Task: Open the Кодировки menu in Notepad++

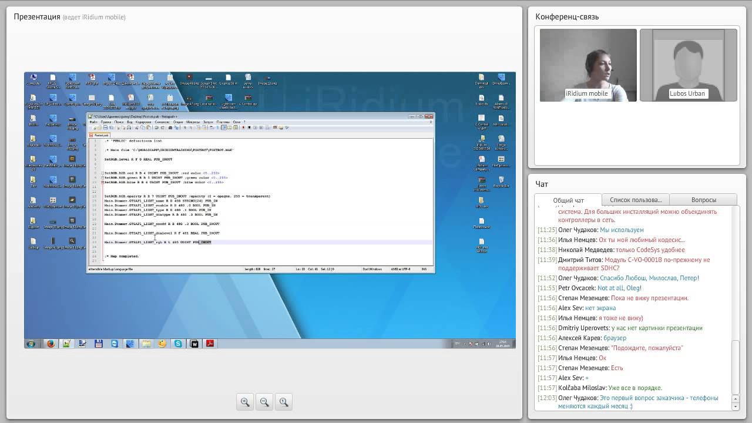Action: pyautogui.click(x=143, y=122)
